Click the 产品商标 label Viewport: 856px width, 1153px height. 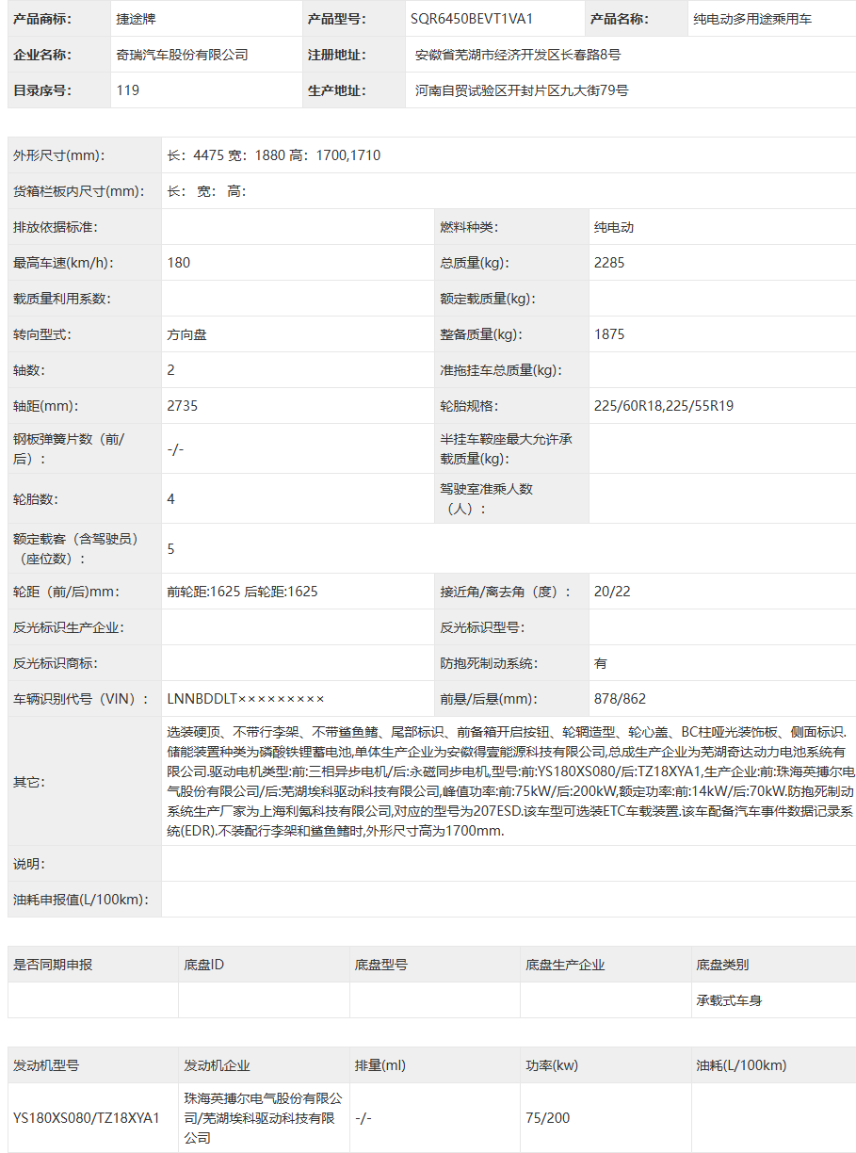(41, 19)
